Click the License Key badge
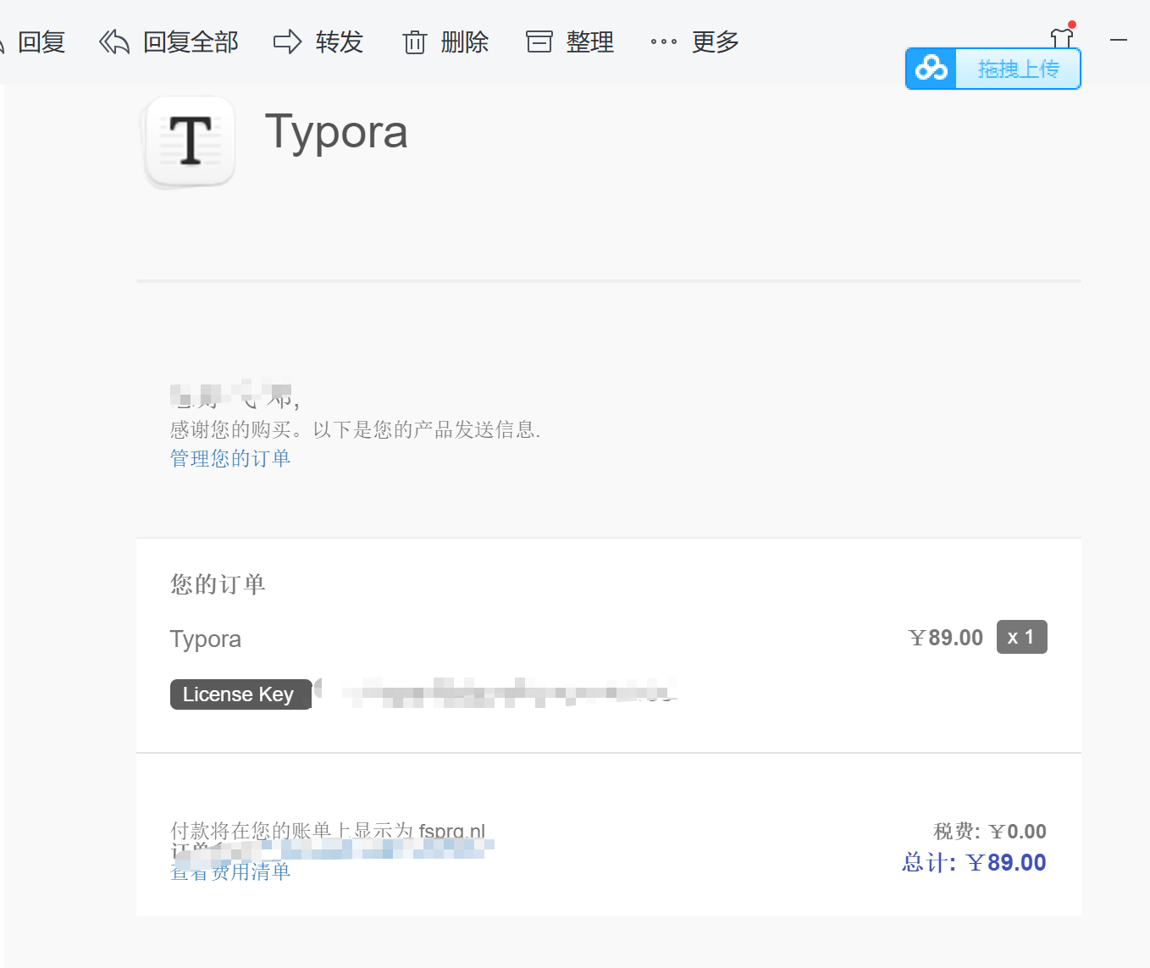This screenshot has height=968, width=1150. tap(241, 694)
